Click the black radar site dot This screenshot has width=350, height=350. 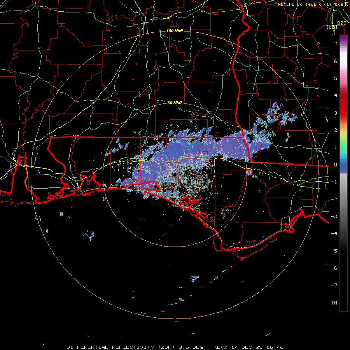point(175,175)
